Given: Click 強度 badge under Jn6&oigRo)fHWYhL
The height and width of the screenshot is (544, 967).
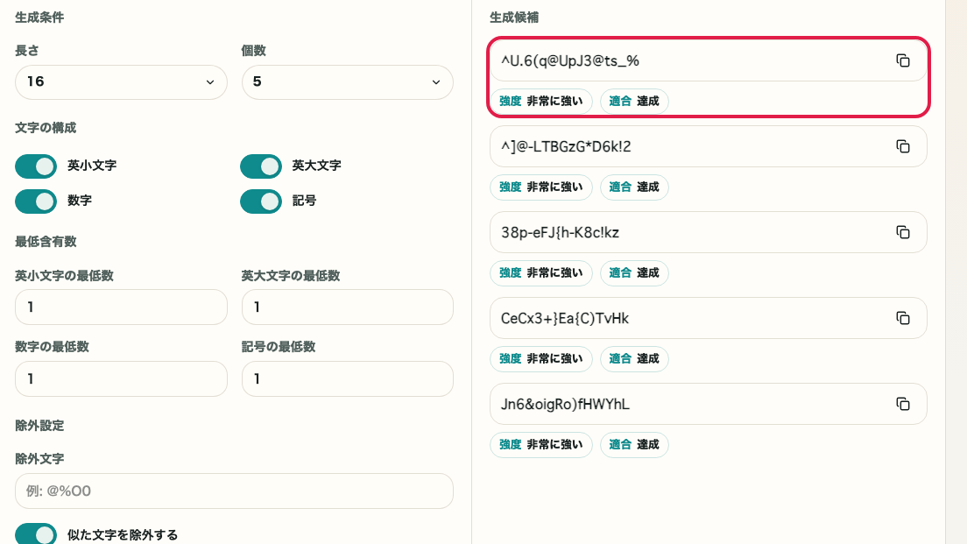Looking at the screenshot, I should 540,444.
